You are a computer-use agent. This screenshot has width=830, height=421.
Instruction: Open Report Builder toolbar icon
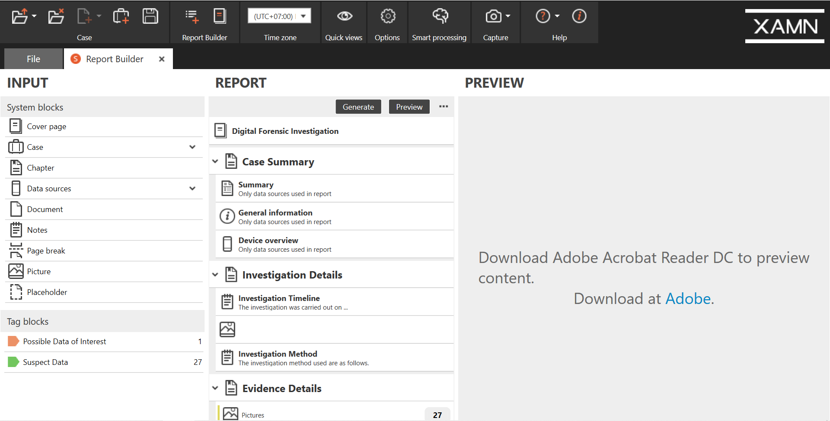pyautogui.click(x=220, y=16)
